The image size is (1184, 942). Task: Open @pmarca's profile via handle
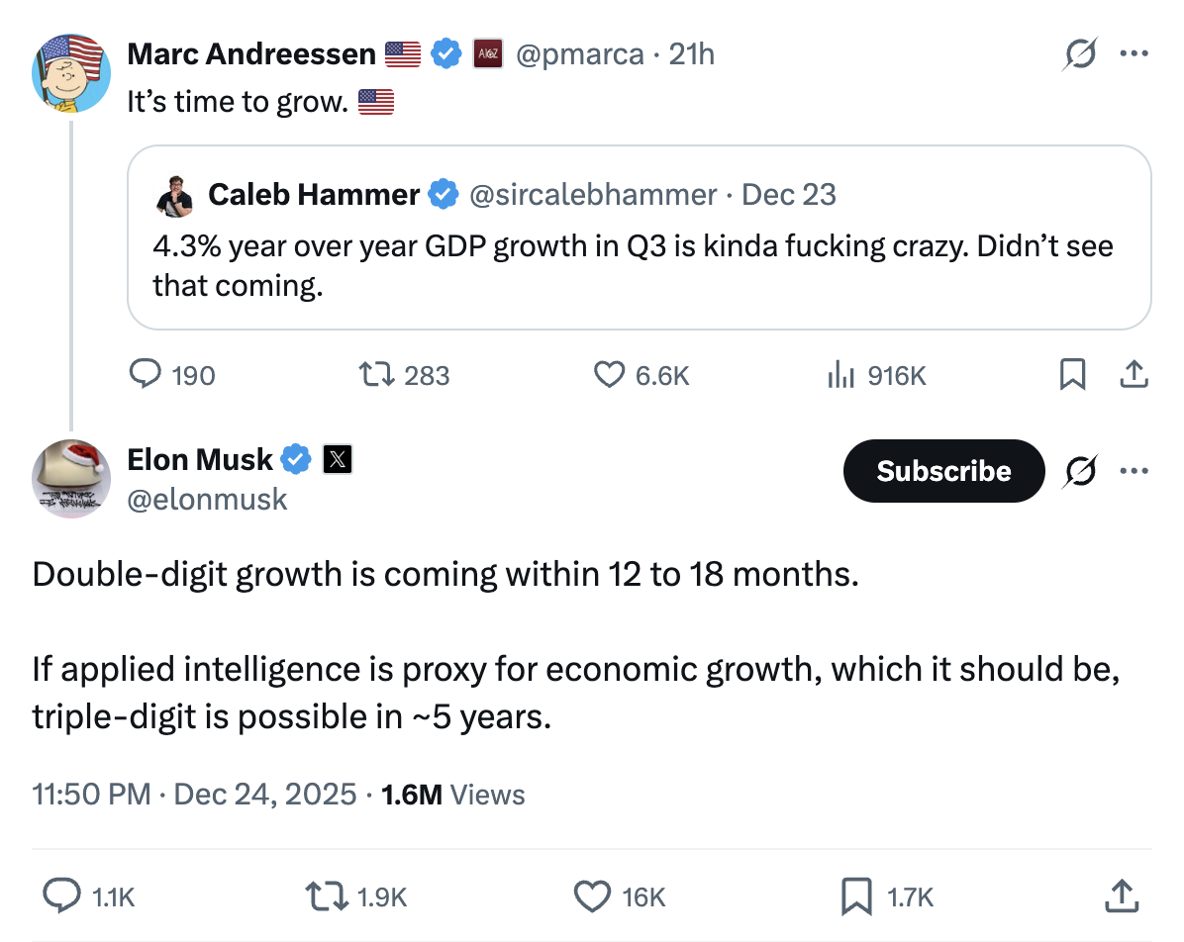[581, 54]
